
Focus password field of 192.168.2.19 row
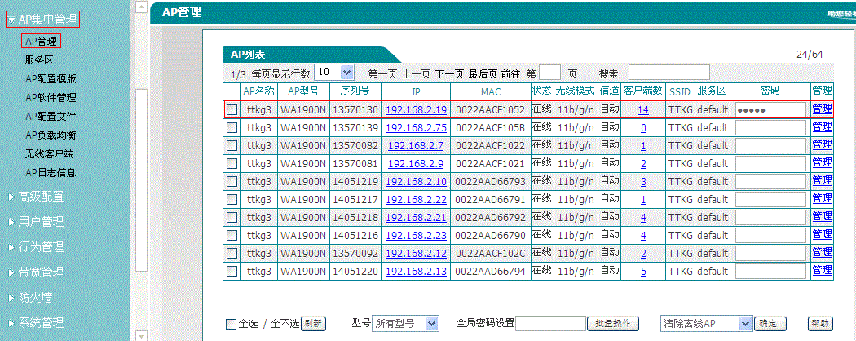coord(770,110)
